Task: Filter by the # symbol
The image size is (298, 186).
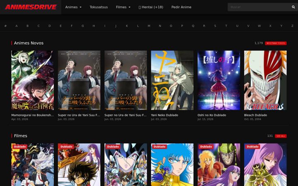Action: [5, 26]
